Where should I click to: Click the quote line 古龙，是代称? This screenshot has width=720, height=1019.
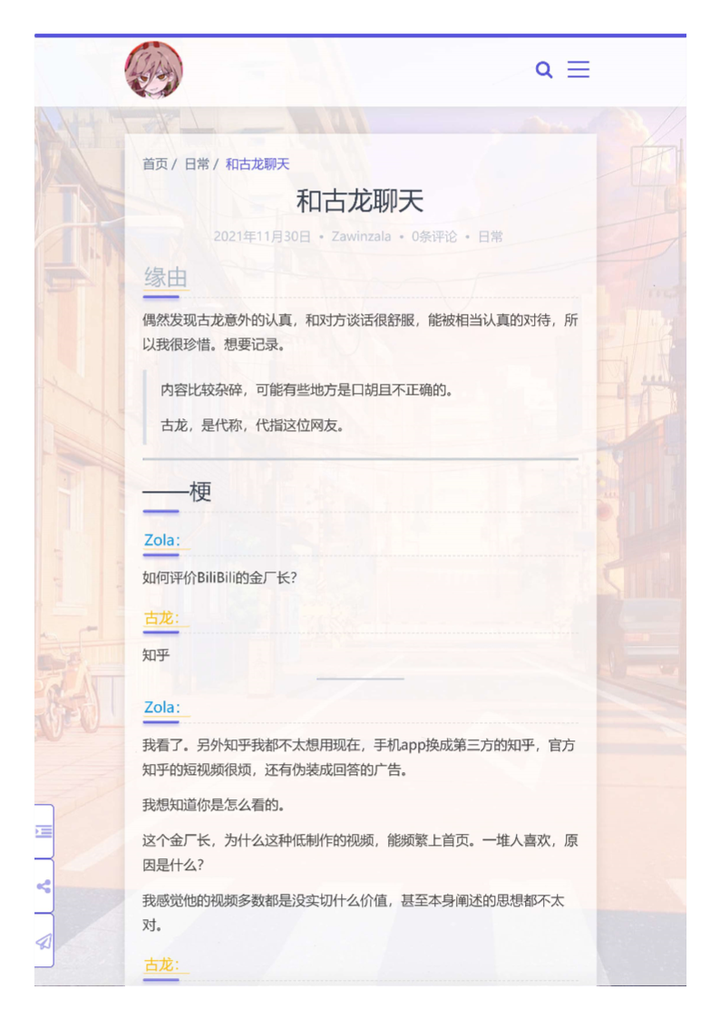(x=253, y=426)
